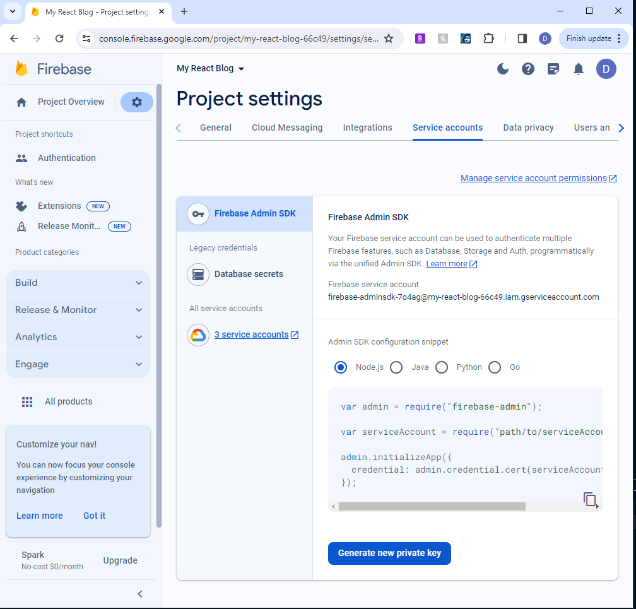Close the My React Blog browser tab
This screenshot has height=609, width=636.
162,11
